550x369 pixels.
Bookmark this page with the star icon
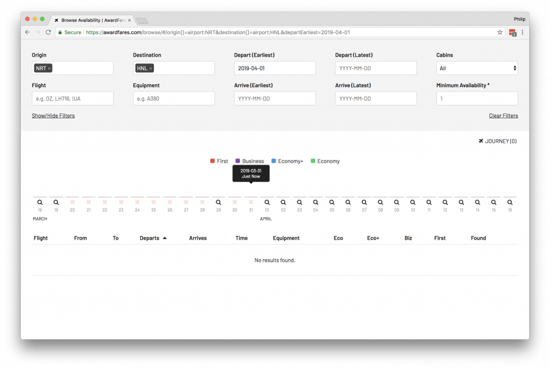[499, 32]
